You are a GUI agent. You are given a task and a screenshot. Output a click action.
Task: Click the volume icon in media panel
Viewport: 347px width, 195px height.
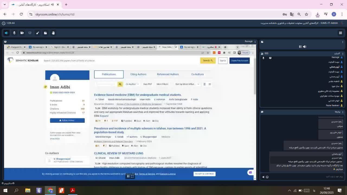[305, 47]
